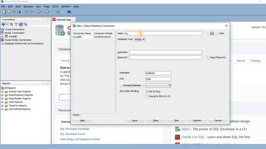266x149 pixels.
Task: Open the File menu
Action: [3, 7]
